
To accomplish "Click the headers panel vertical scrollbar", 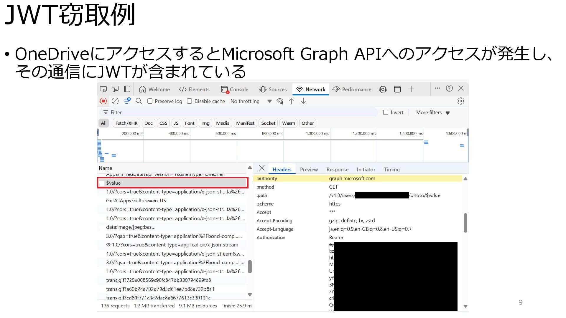I will (x=465, y=223).
